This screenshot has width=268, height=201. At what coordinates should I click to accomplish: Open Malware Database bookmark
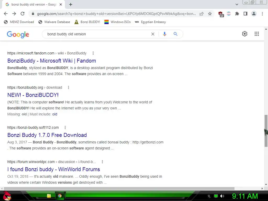tap(54, 22)
